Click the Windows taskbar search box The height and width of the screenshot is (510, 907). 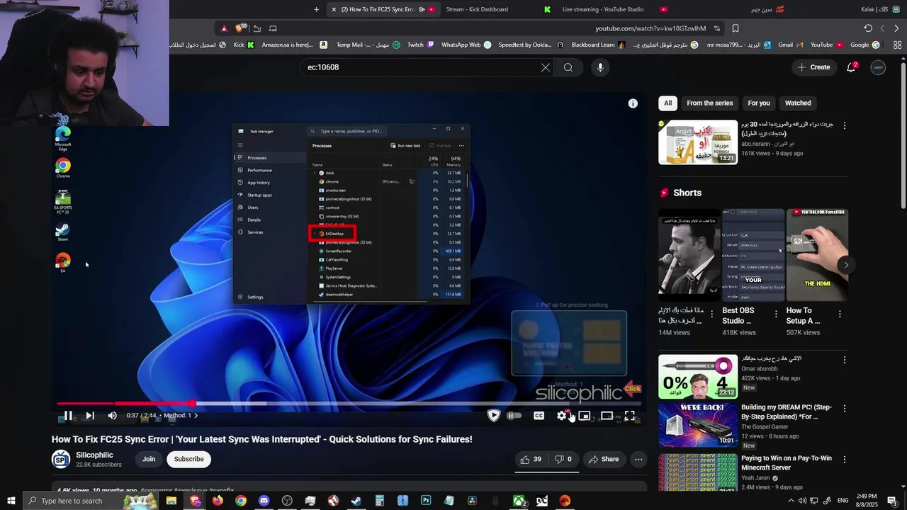[x=89, y=501]
